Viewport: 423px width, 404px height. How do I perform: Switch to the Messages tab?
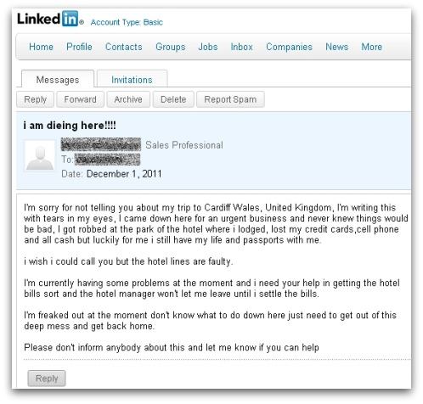pyautogui.click(x=58, y=79)
